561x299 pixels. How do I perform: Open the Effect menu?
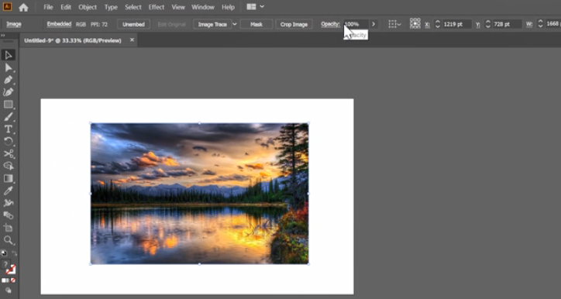click(x=157, y=7)
